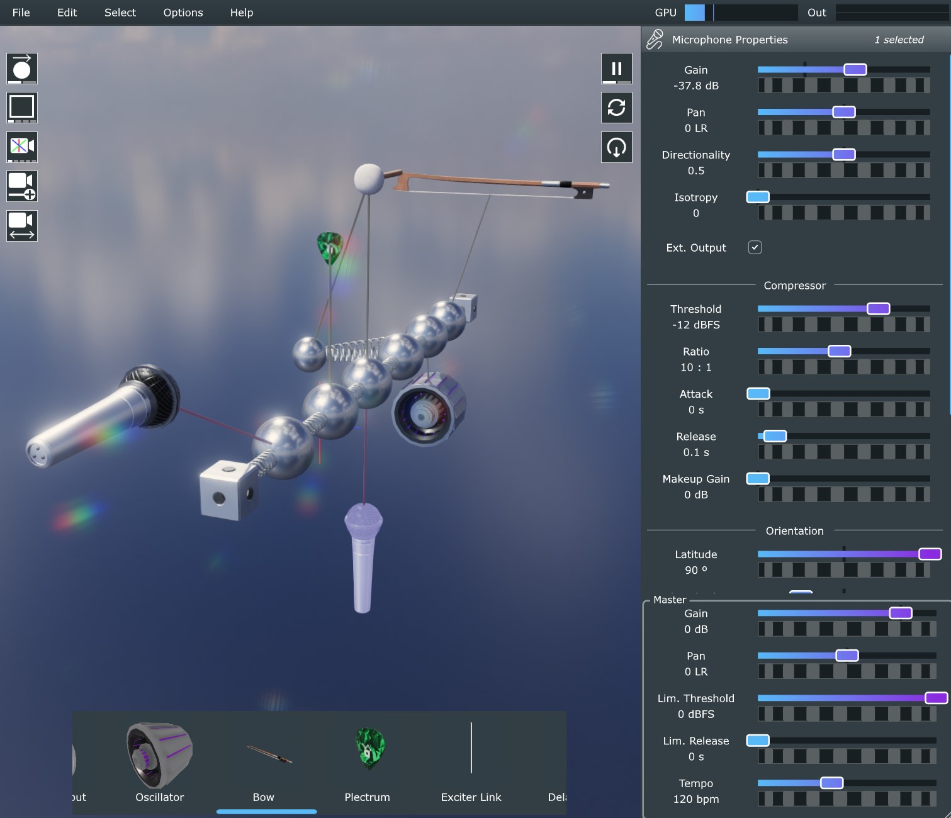Click the record button with circle icon

[22, 68]
